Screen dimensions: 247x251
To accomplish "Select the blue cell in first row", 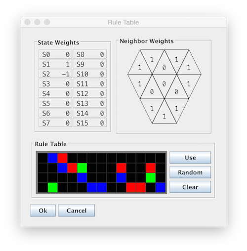I will point(53,158).
